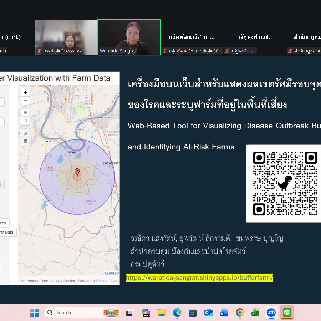
Task: Click the Leaflet attribution link on the map
Action: (110, 273)
